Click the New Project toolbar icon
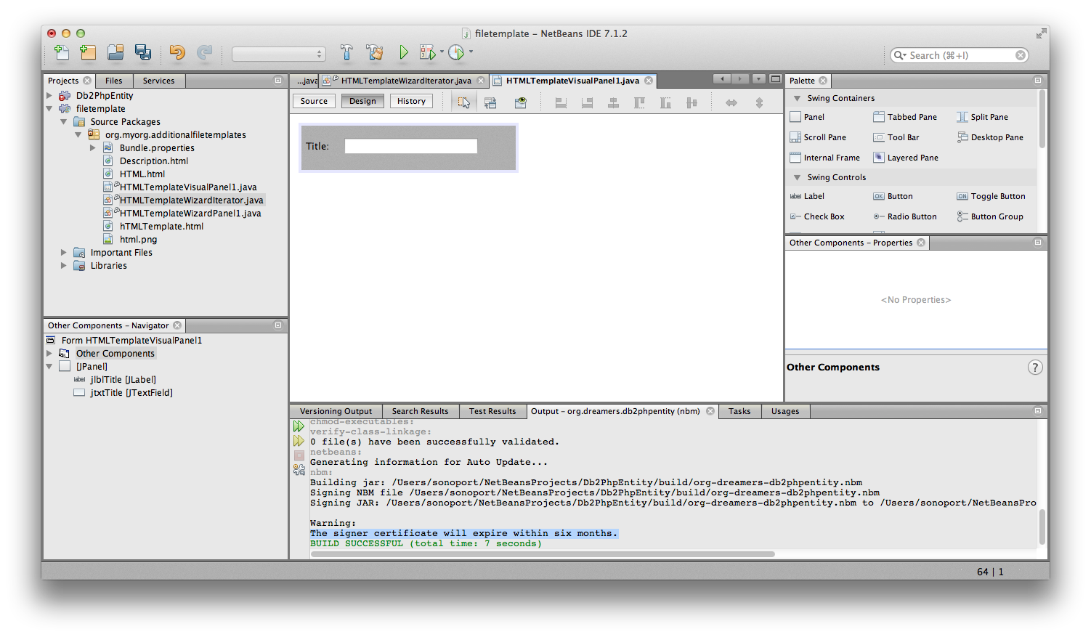 point(88,52)
